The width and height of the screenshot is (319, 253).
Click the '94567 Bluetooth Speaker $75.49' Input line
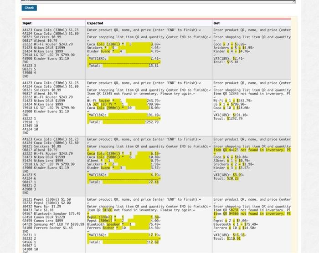(51, 213)
